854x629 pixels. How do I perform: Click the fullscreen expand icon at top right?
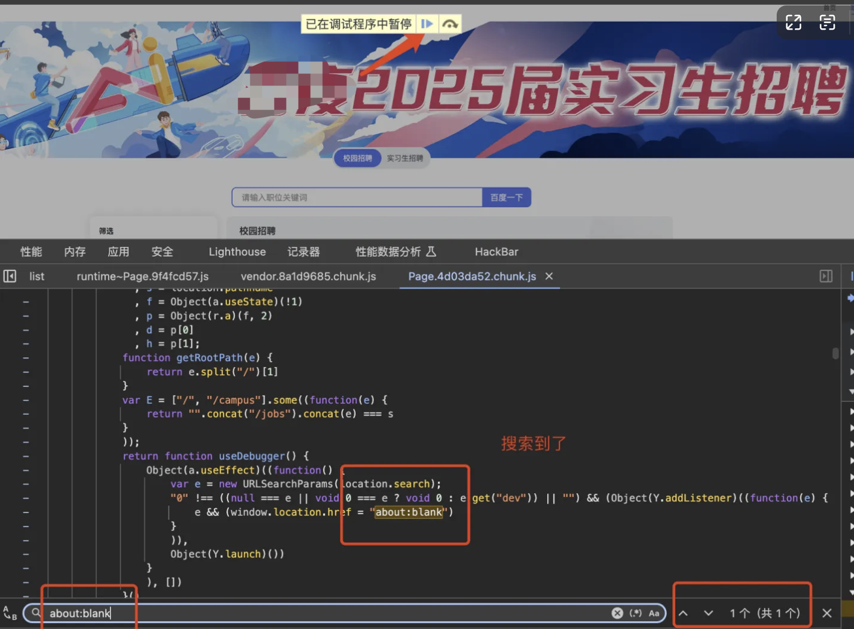tap(793, 23)
